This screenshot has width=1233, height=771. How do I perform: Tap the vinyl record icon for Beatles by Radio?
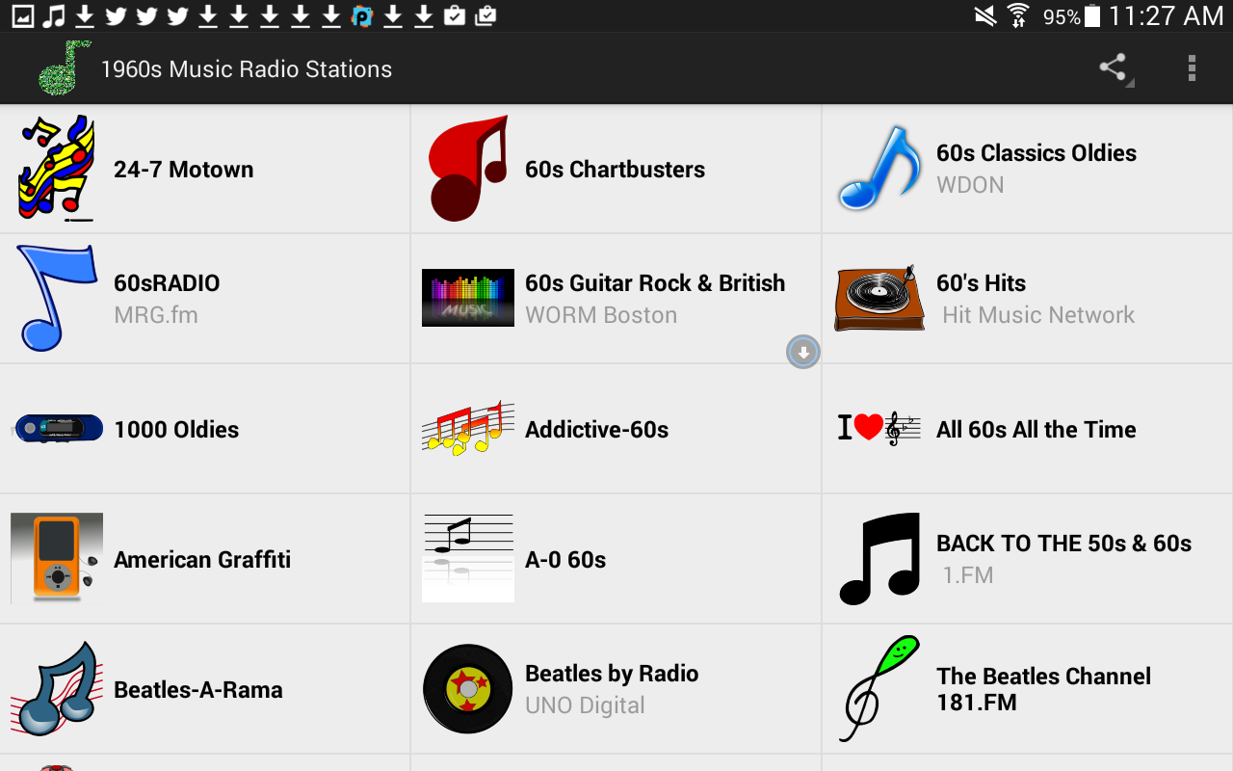pyautogui.click(x=468, y=689)
